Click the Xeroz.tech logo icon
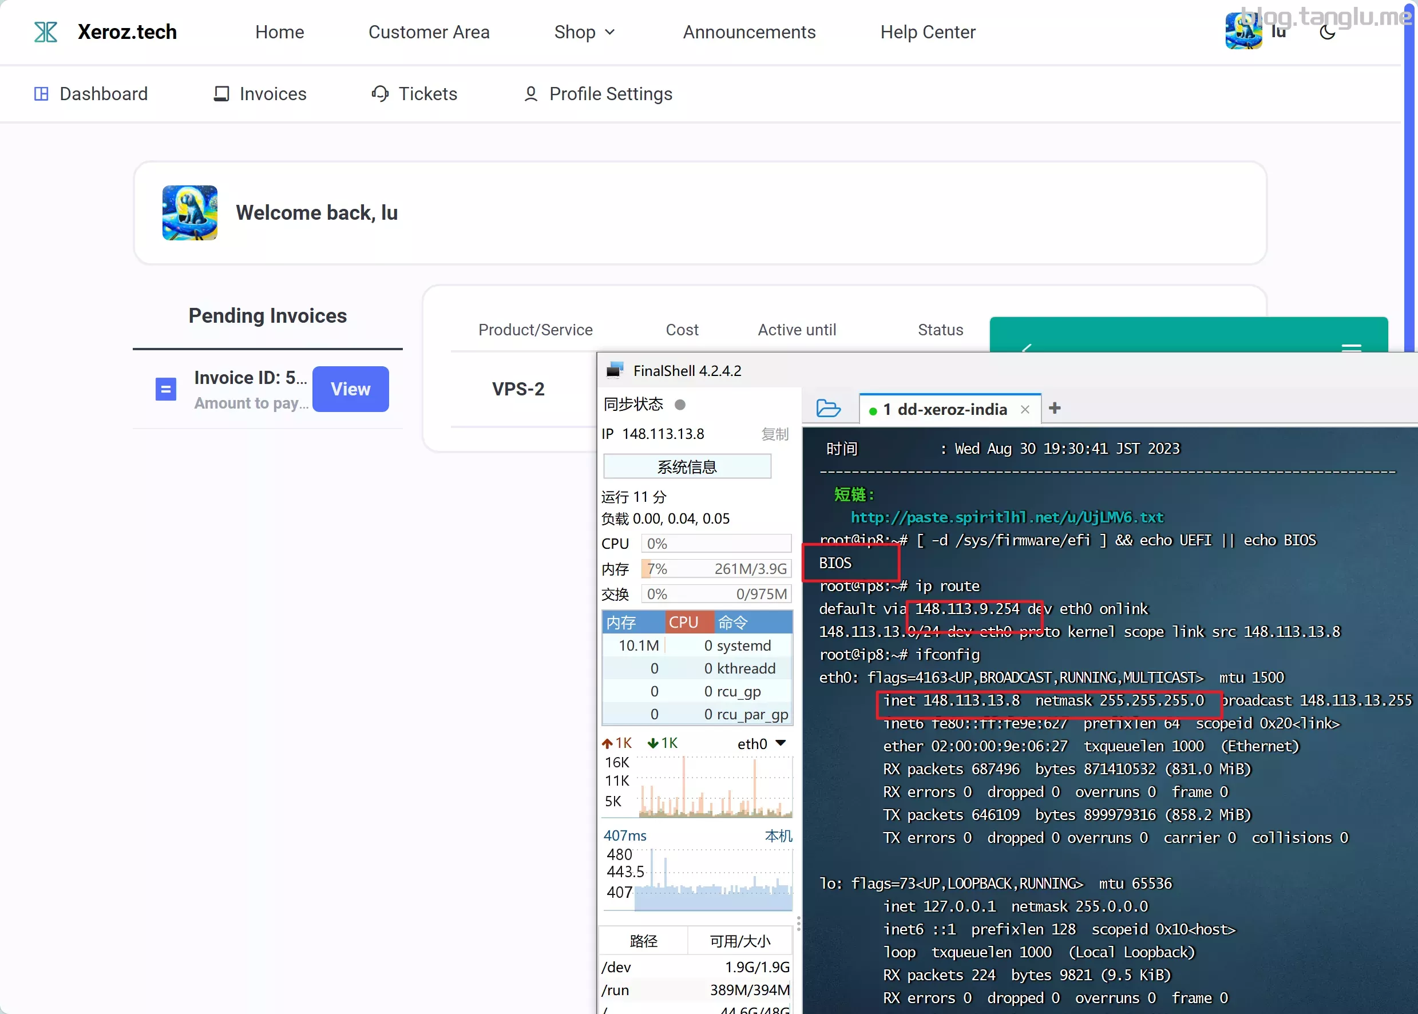This screenshot has height=1014, width=1418. (x=46, y=32)
